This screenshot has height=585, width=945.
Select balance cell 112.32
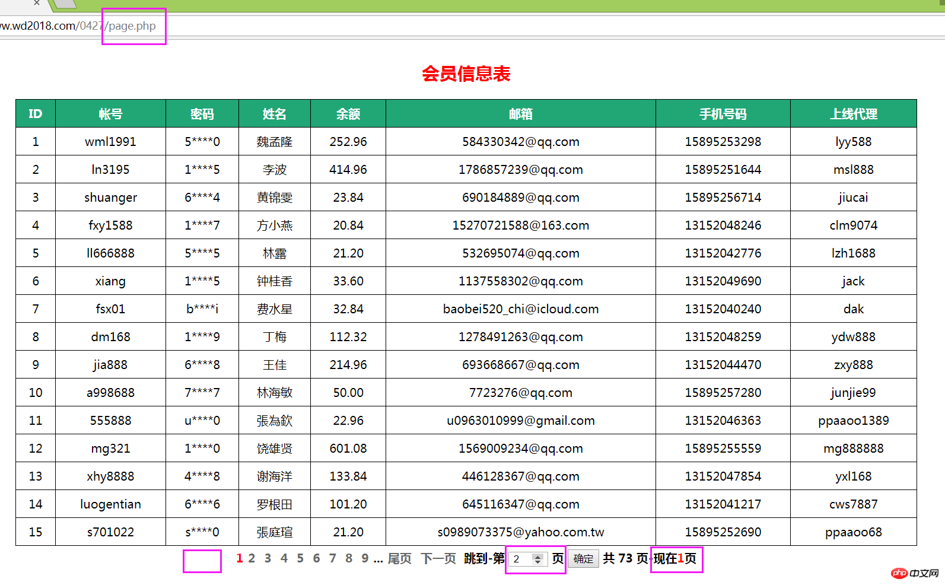(x=348, y=337)
